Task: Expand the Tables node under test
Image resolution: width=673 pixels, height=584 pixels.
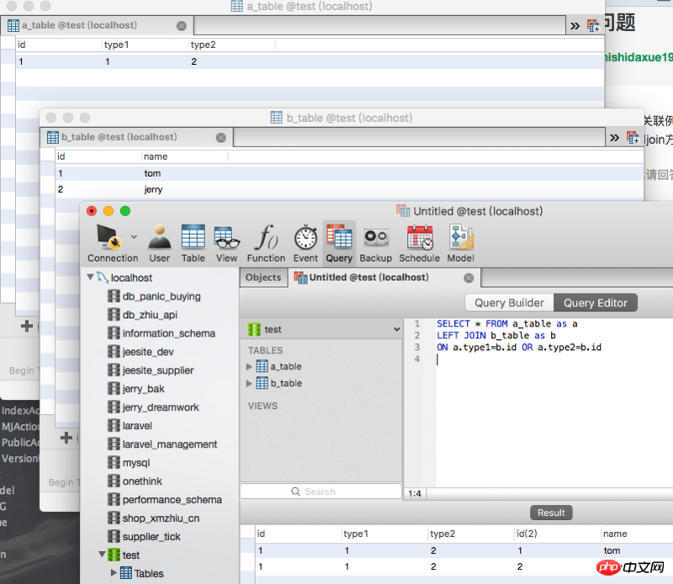Action: click(x=115, y=574)
